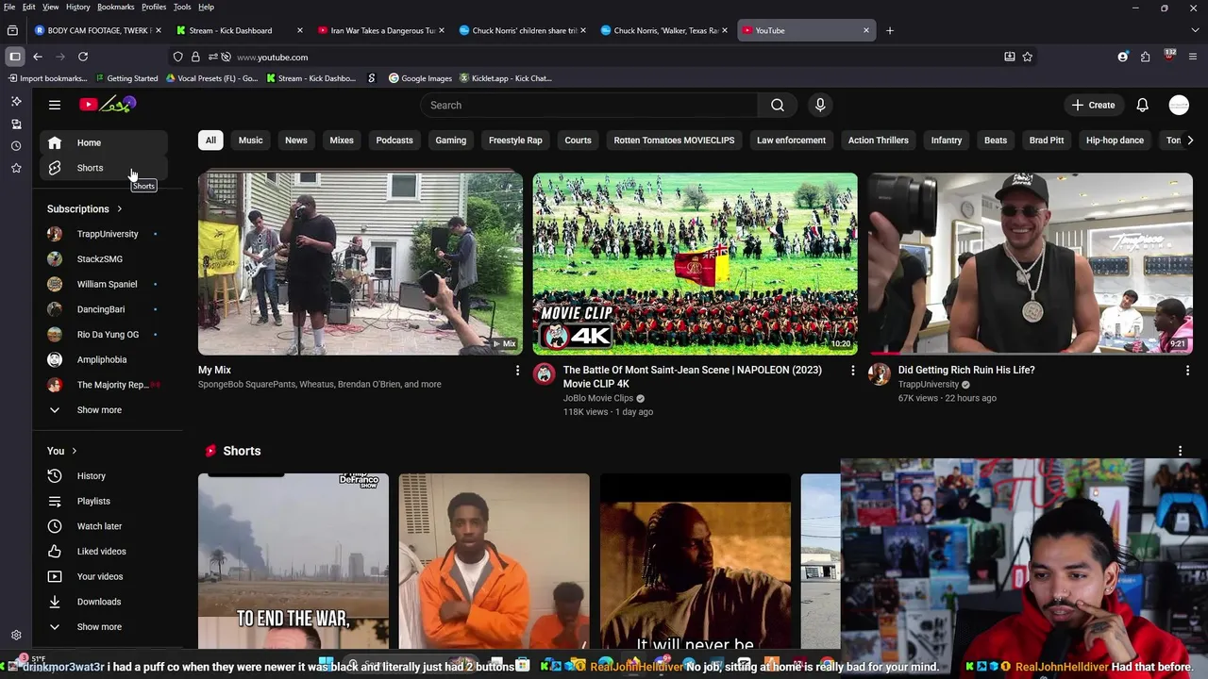
Task: Open Watch later in the sidebar
Action: point(104,526)
